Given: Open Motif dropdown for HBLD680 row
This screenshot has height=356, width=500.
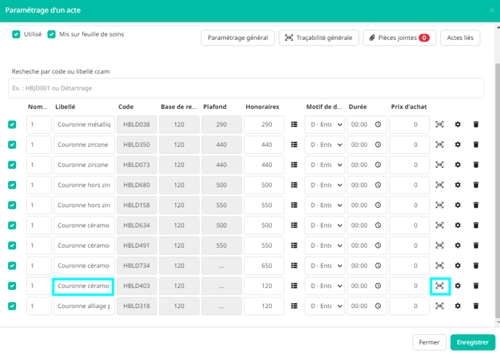Looking at the screenshot, I should tap(325, 185).
